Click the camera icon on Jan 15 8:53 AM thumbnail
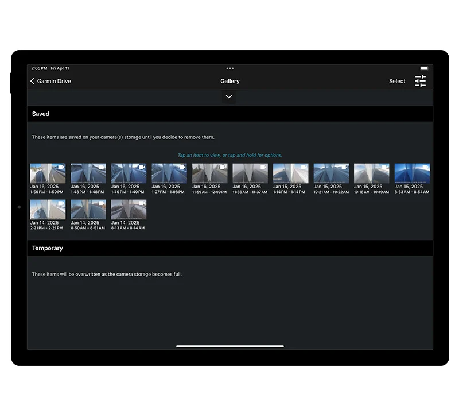The image size is (459, 402). [x=426, y=168]
